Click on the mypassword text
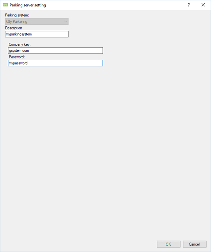This screenshot has height=252, width=211. [x=18, y=63]
